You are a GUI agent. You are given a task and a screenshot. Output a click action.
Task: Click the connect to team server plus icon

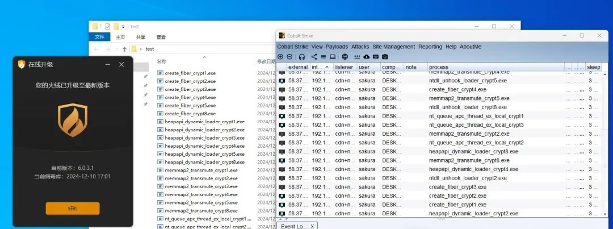pos(280,57)
